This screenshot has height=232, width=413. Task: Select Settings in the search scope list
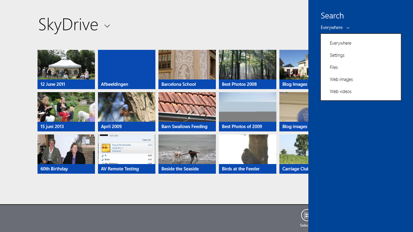pyautogui.click(x=337, y=55)
